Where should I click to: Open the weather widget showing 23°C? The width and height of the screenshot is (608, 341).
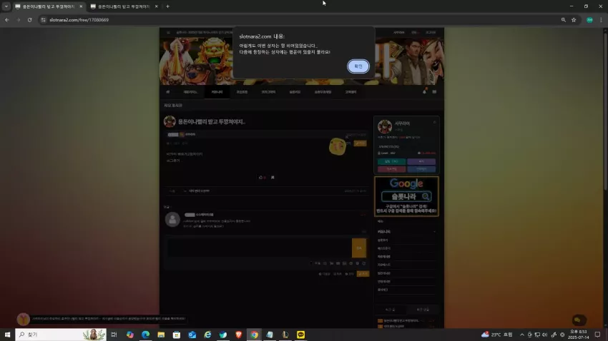click(x=496, y=335)
